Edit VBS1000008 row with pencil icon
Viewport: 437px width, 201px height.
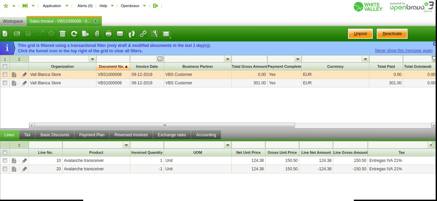[x=24, y=75]
